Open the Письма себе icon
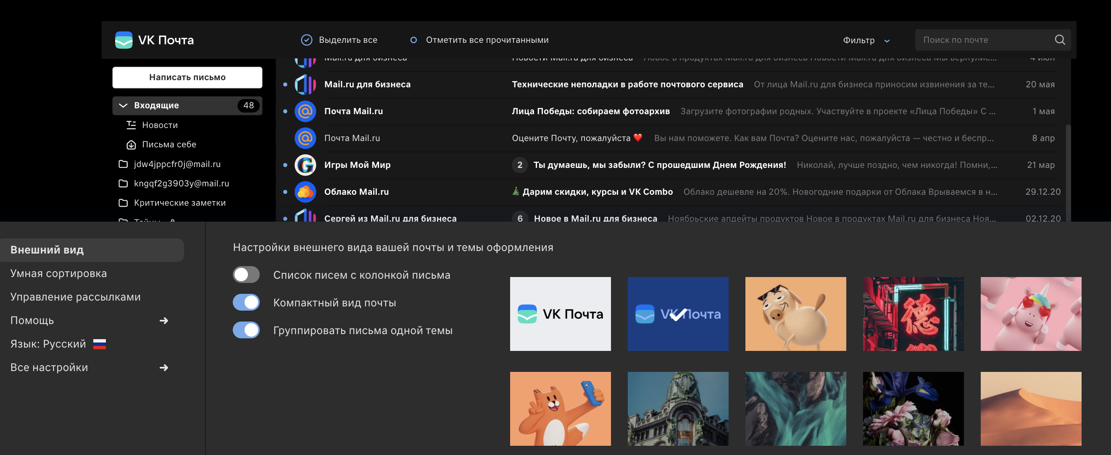The width and height of the screenshot is (1111, 455). 131,145
